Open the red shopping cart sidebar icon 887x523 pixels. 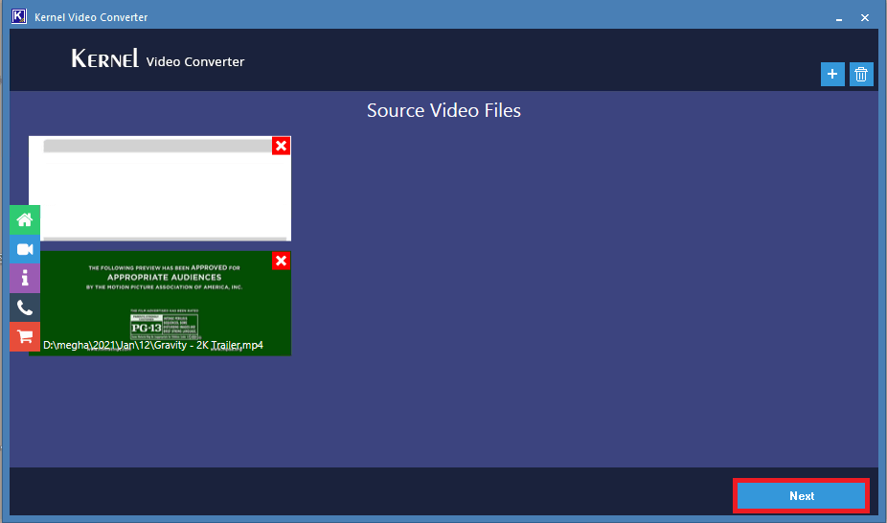click(x=25, y=337)
